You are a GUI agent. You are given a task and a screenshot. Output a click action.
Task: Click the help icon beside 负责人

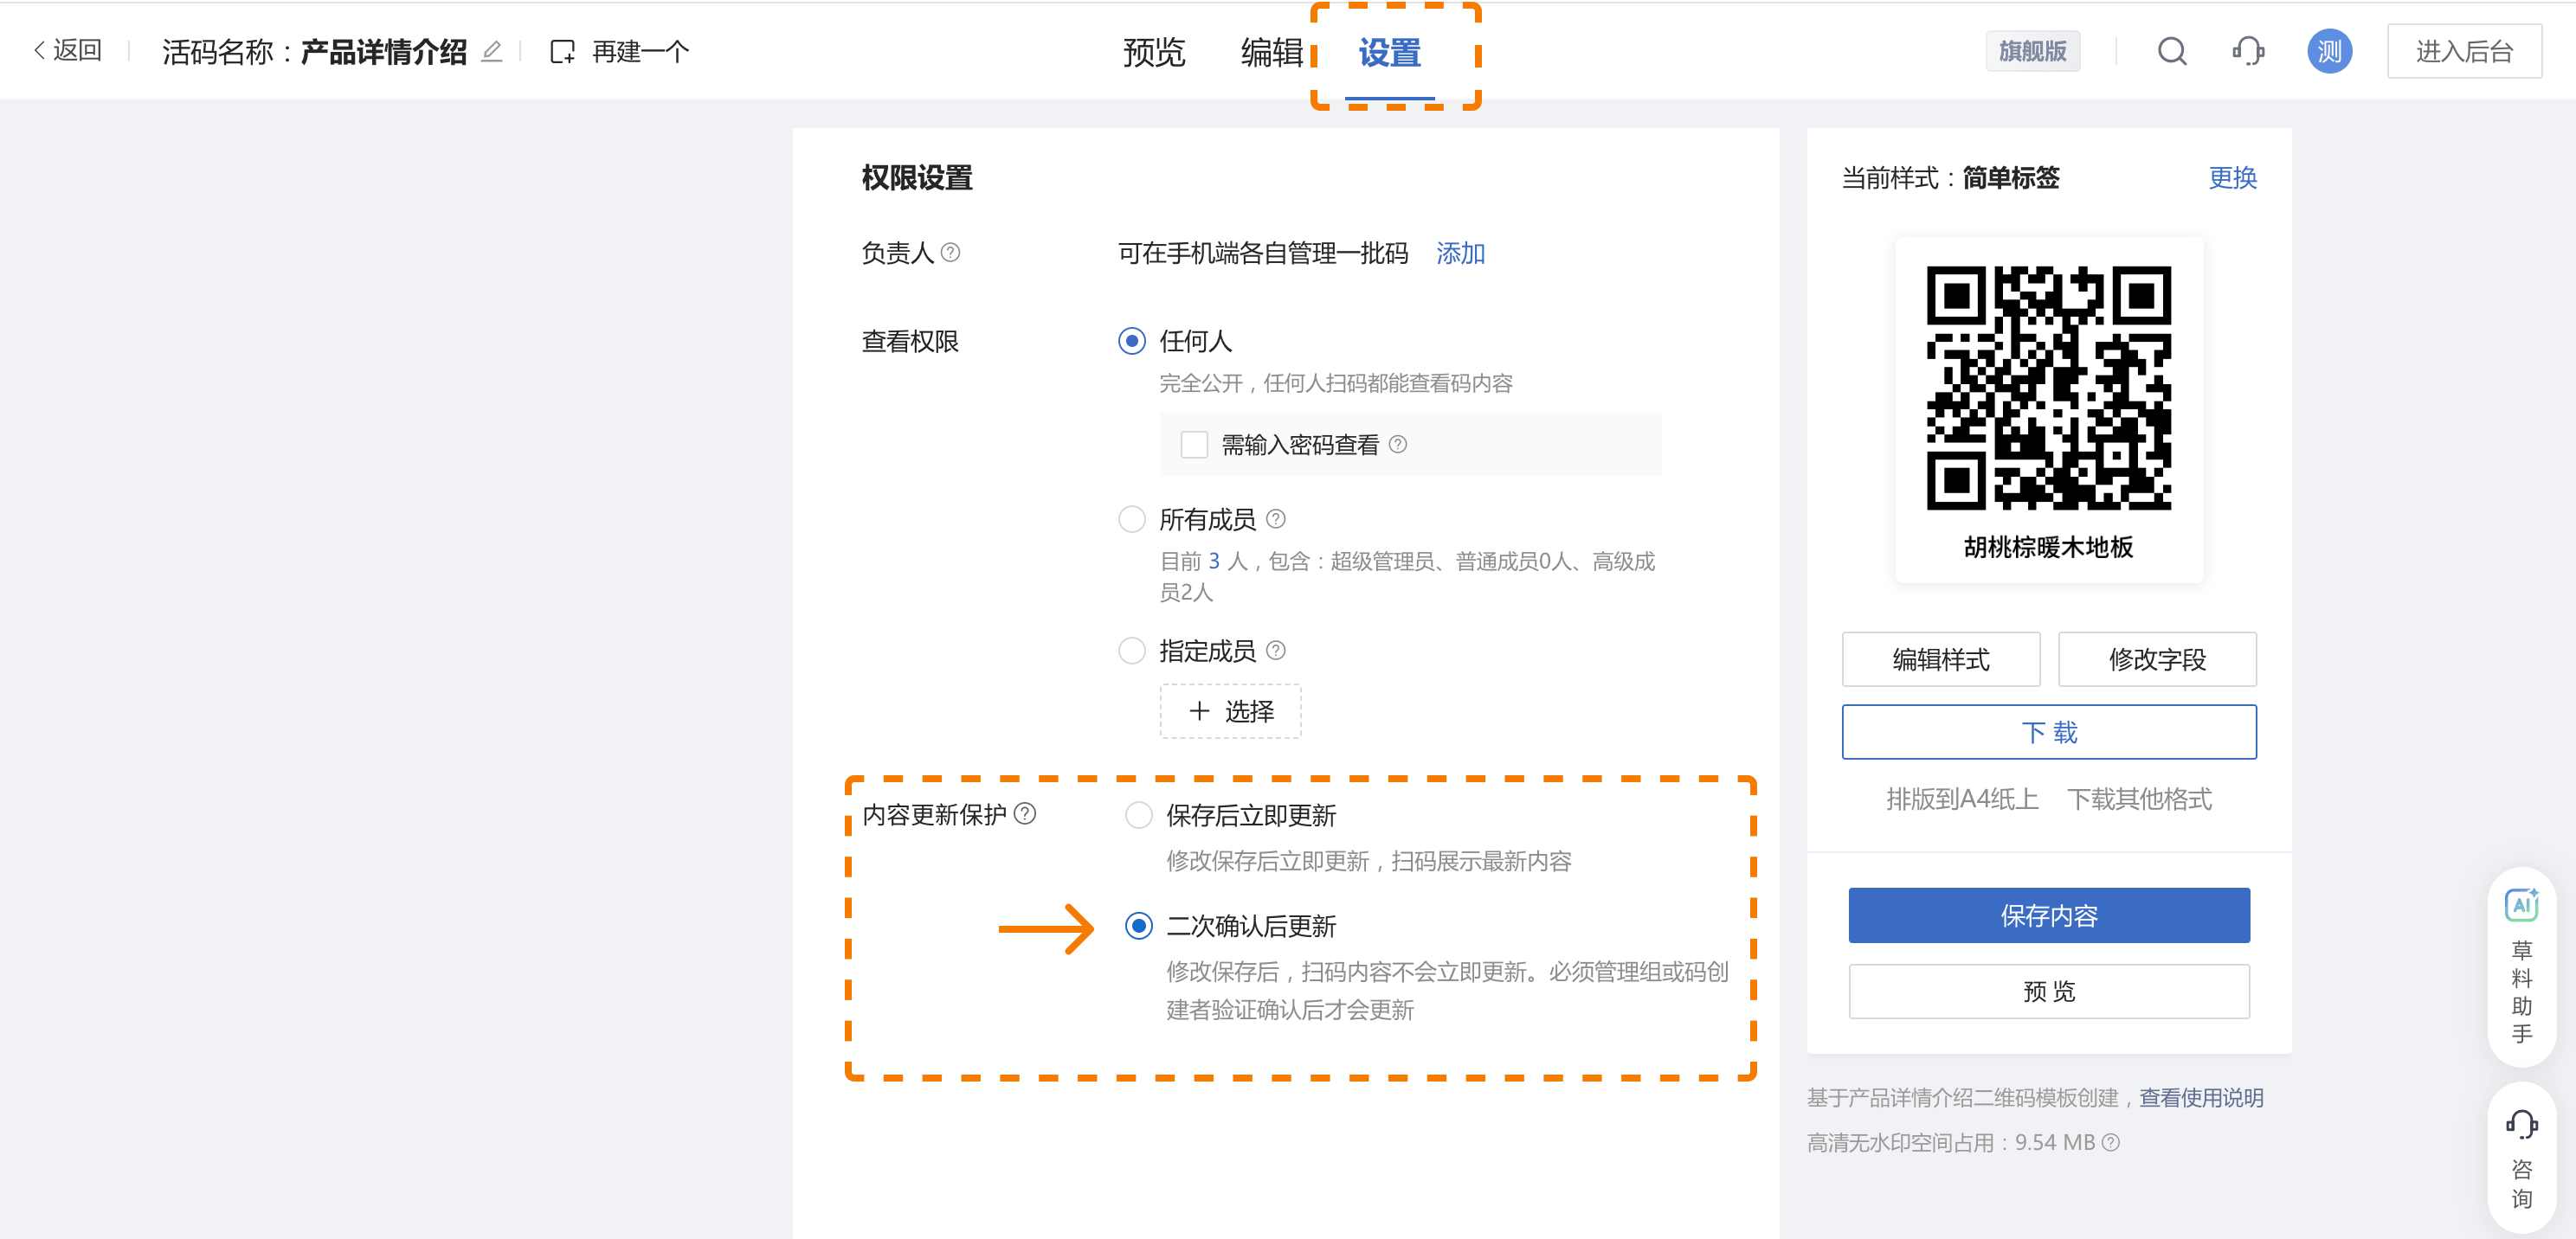951,253
